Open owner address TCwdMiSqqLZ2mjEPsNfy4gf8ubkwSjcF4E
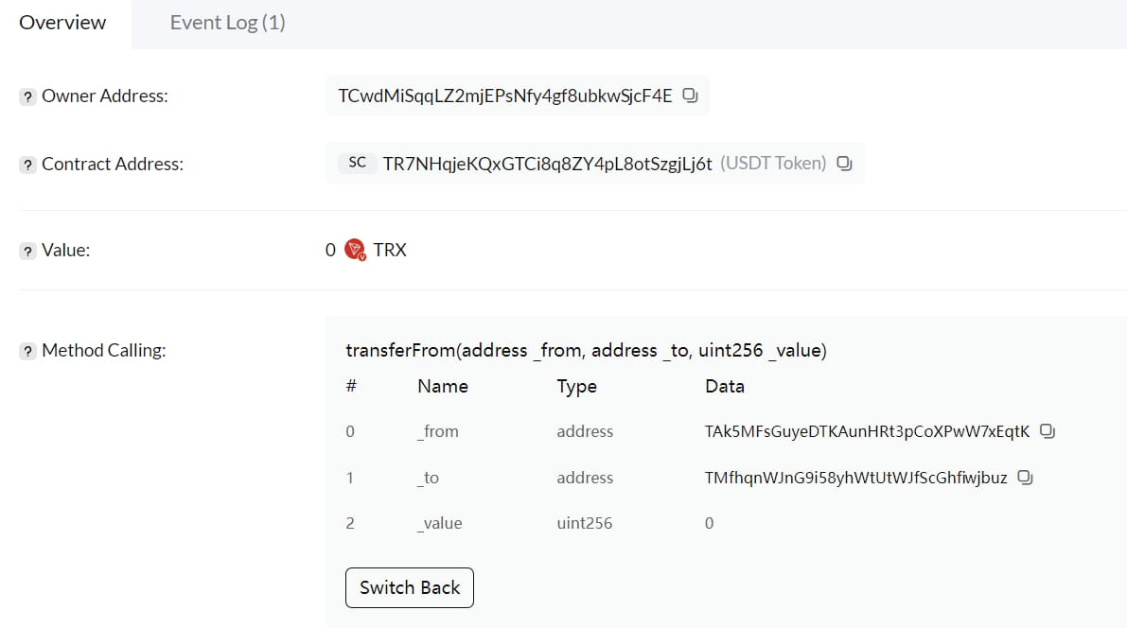Image resolution: width=1127 pixels, height=628 pixels. 505,96
